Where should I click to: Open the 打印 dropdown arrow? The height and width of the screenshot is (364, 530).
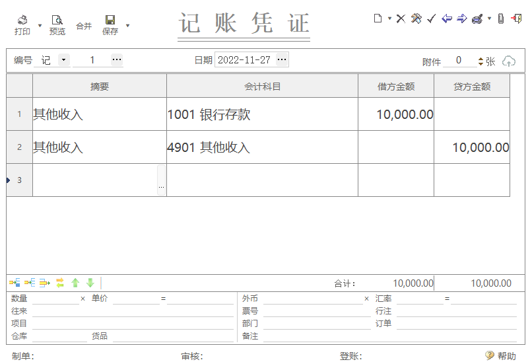[x=40, y=26]
